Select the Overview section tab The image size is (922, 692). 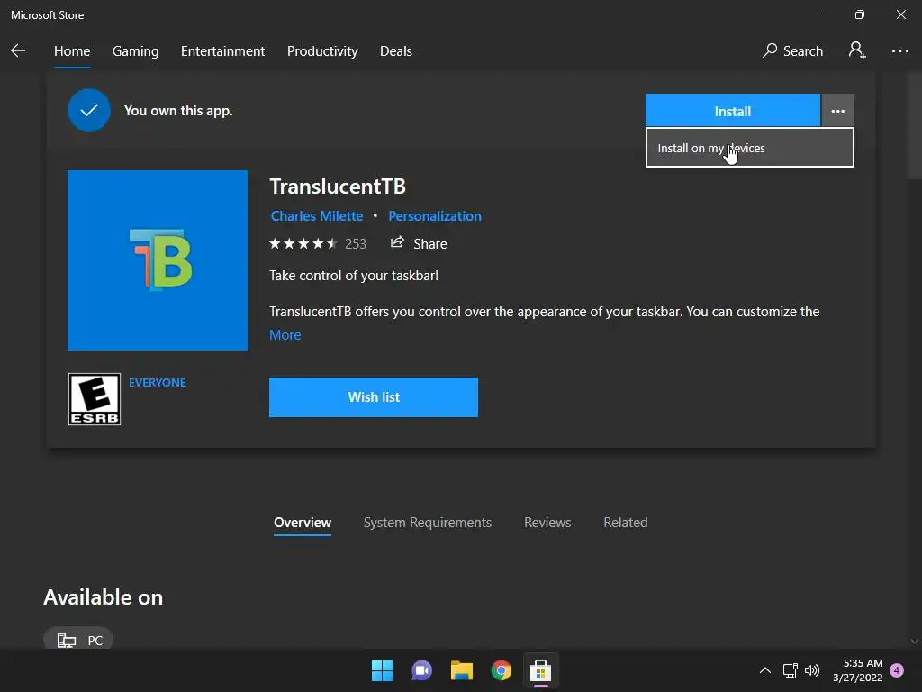(x=303, y=523)
